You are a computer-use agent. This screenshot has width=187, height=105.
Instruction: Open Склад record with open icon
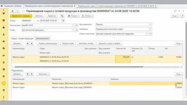(x=77, y=30)
